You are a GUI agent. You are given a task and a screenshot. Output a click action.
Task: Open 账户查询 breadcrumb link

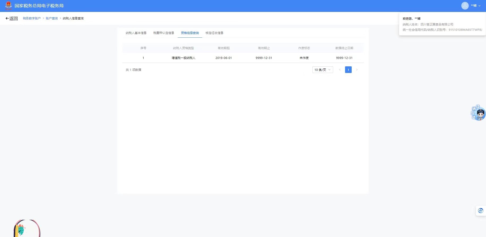click(x=52, y=18)
